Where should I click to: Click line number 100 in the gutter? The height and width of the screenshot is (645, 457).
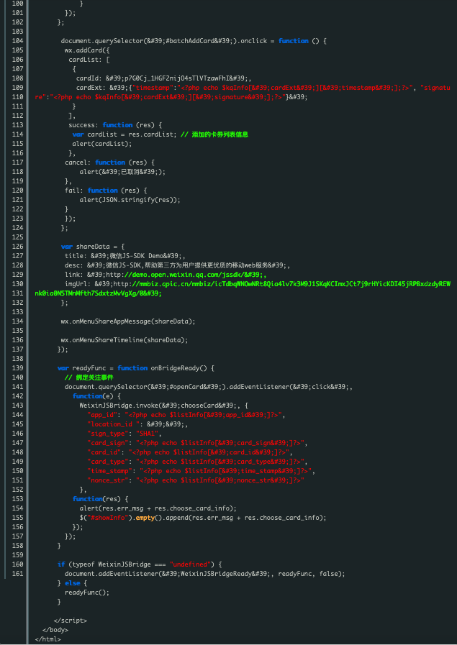17,4
